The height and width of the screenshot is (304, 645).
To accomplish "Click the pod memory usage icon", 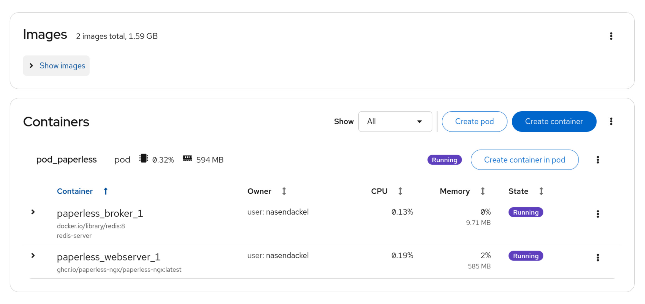I will tap(187, 158).
